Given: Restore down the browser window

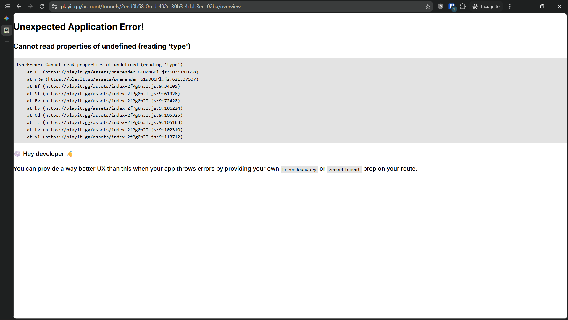Looking at the screenshot, I should pos(542,7).
